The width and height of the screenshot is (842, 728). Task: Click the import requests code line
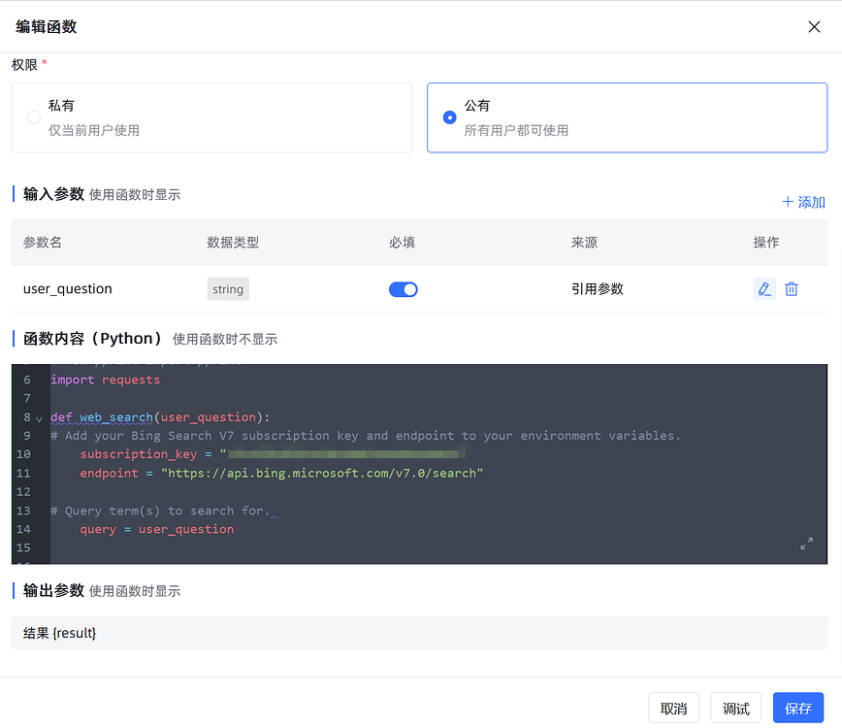pos(105,380)
